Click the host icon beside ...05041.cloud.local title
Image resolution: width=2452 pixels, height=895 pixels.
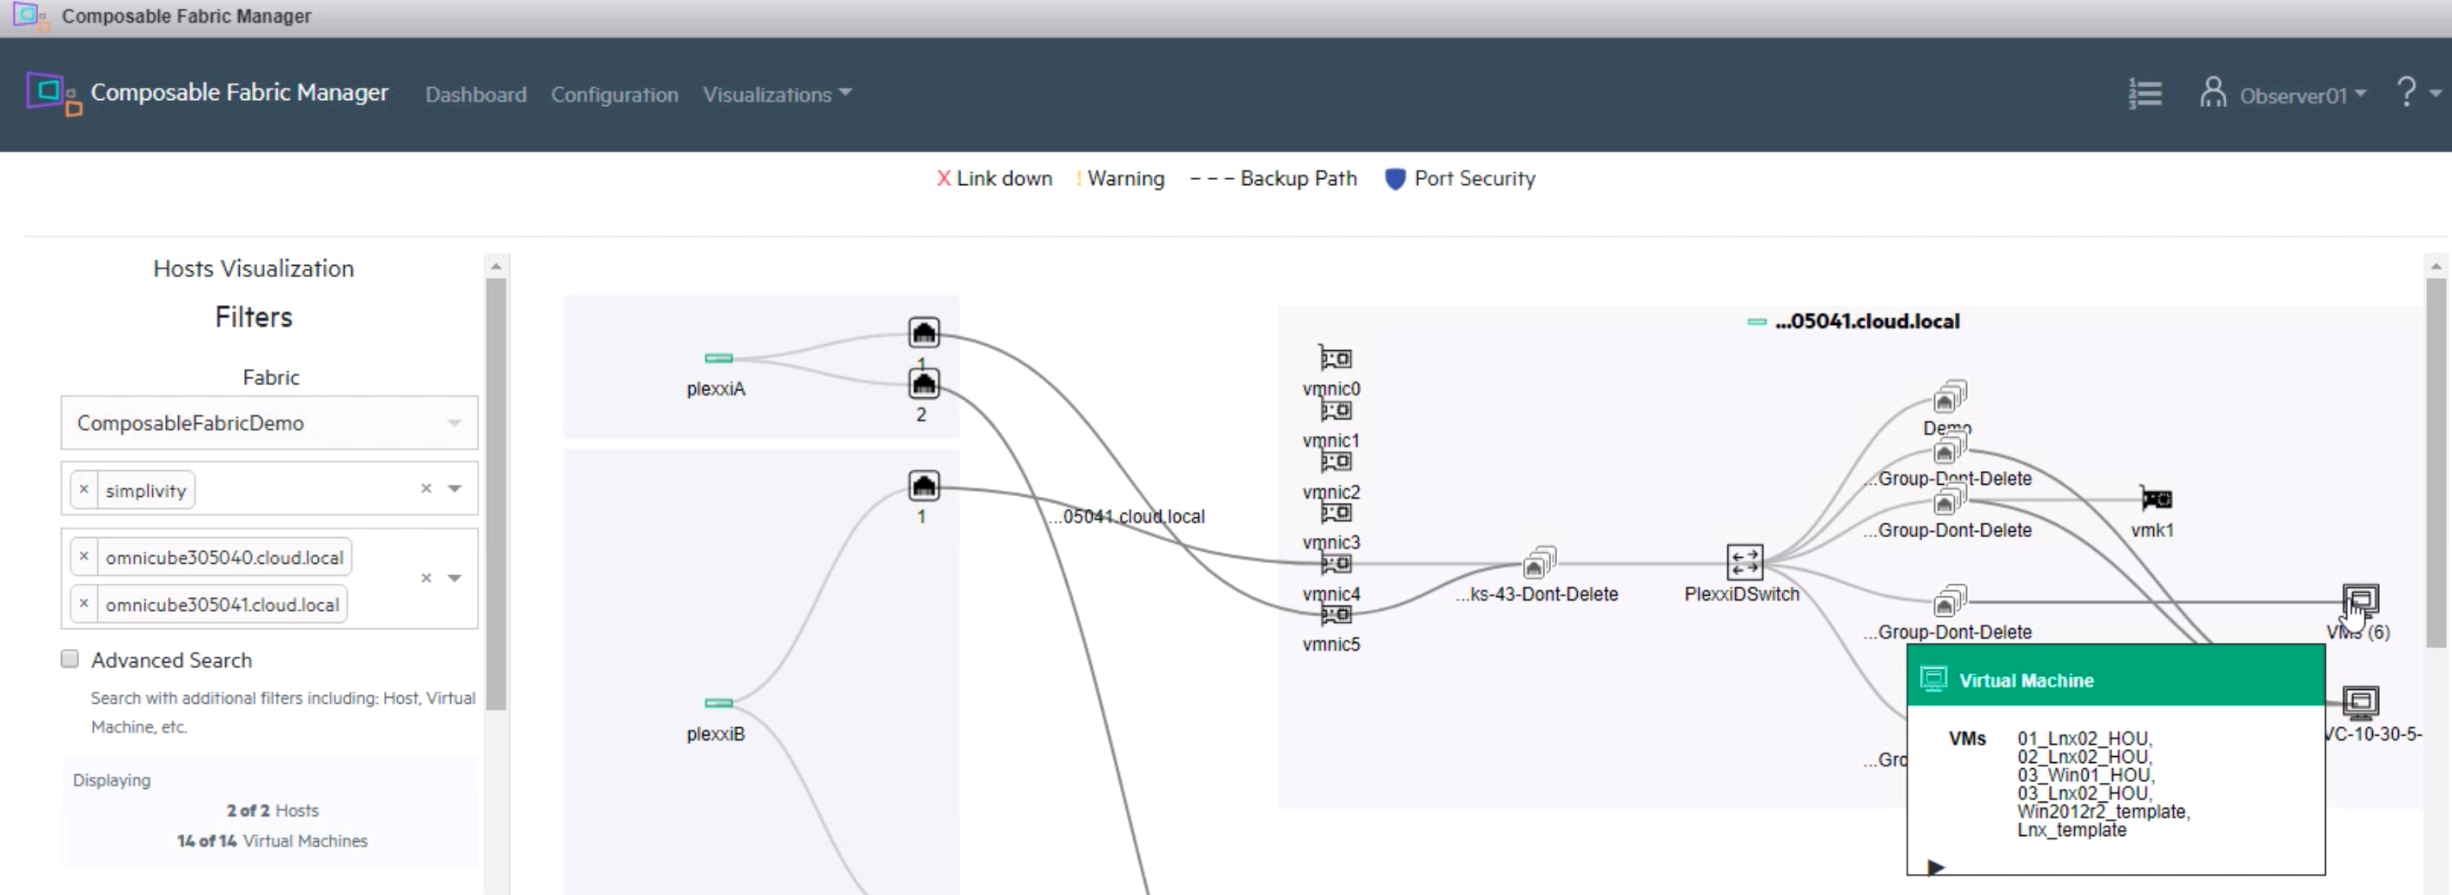pyautogui.click(x=1757, y=322)
